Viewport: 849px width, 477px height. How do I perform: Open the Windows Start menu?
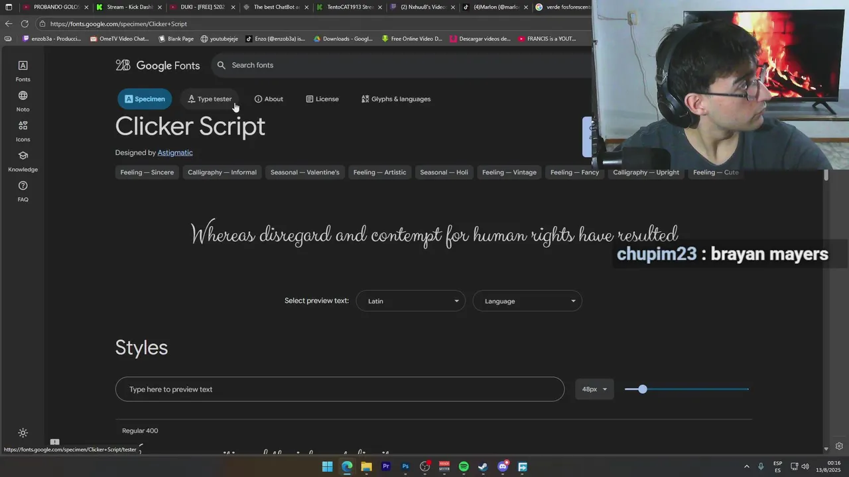click(327, 466)
